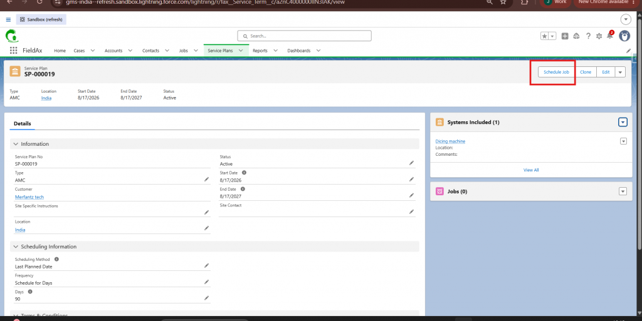Collapse the Scheduling Information section
This screenshot has width=642, height=321.
tap(16, 247)
